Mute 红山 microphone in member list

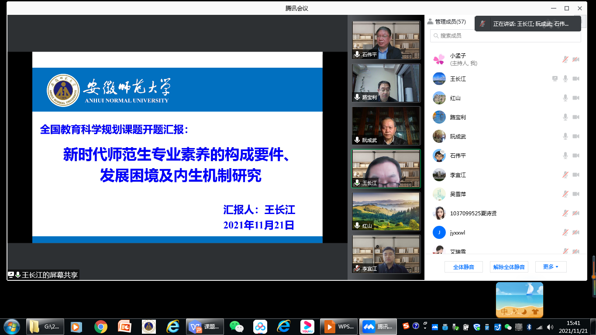click(565, 98)
